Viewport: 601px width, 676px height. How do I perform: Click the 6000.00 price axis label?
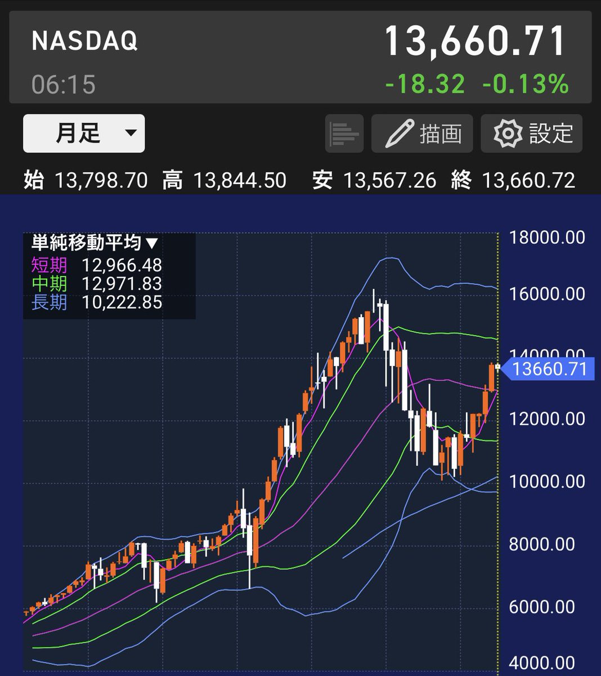pos(542,607)
